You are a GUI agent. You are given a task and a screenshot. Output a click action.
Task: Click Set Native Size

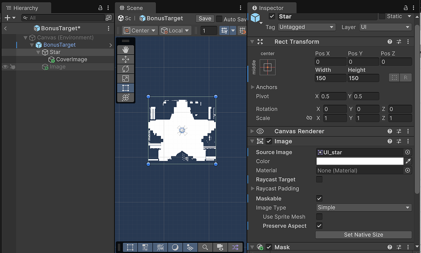(x=363, y=235)
